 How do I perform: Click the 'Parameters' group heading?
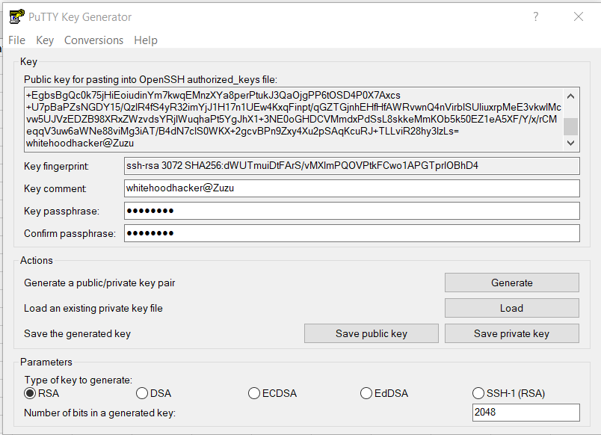(x=46, y=362)
